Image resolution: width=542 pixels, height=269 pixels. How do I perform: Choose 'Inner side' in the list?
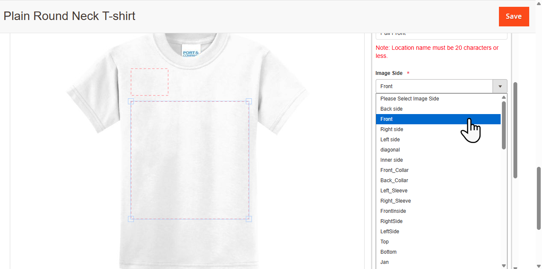coord(391,160)
